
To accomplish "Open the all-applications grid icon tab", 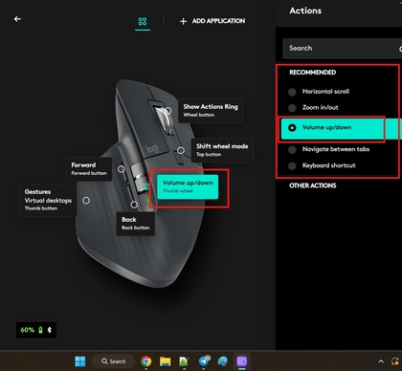I will tap(143, 21).
